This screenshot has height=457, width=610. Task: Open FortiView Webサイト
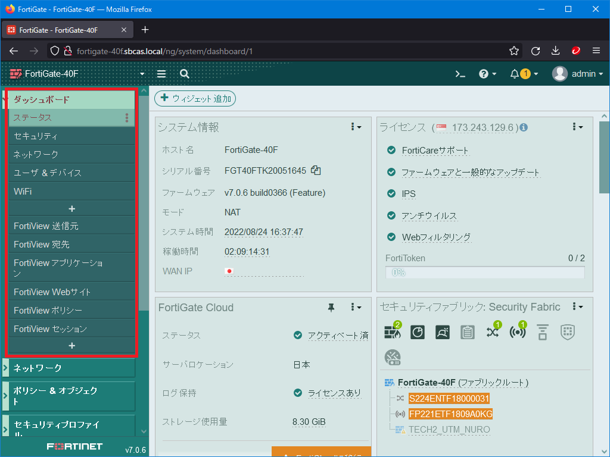[x=71, y=292]
